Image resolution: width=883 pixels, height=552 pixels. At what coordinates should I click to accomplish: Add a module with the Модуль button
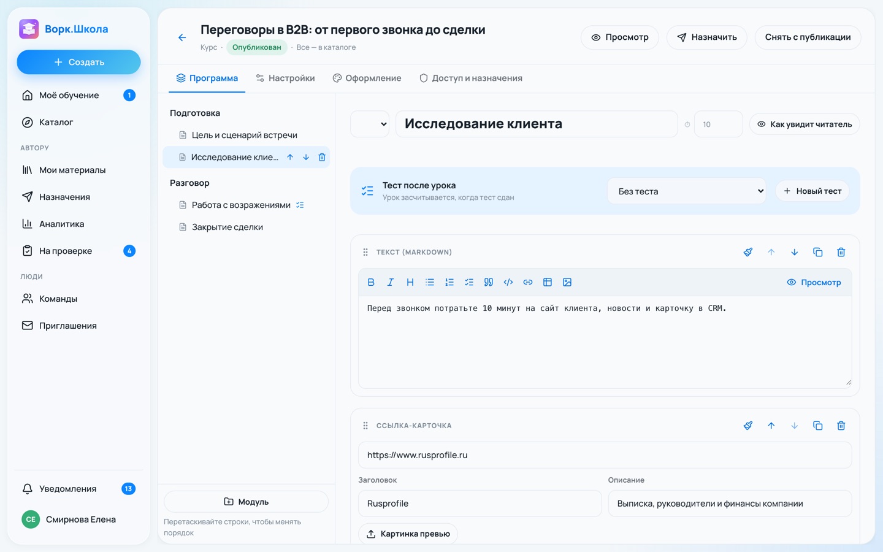[x=246, y=502]
